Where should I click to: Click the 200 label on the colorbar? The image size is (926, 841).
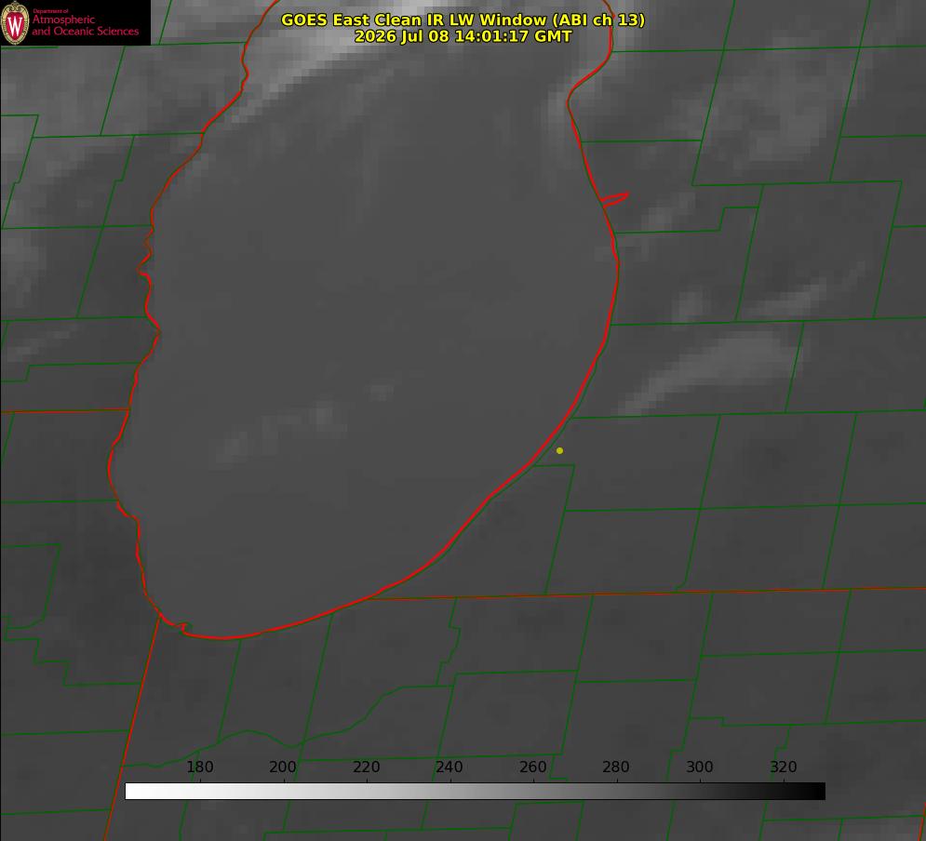click(283, 767)
